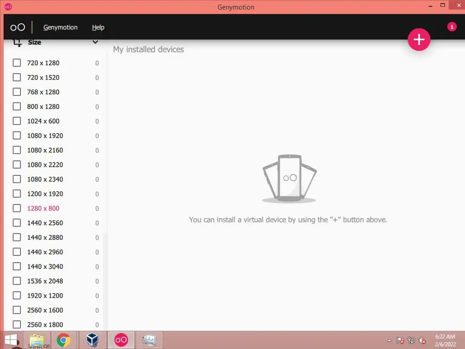Viewport: 465px width, 349px height.
Task: Tick the 1440 x 2560 checkbox
Action: pos(17,223)
